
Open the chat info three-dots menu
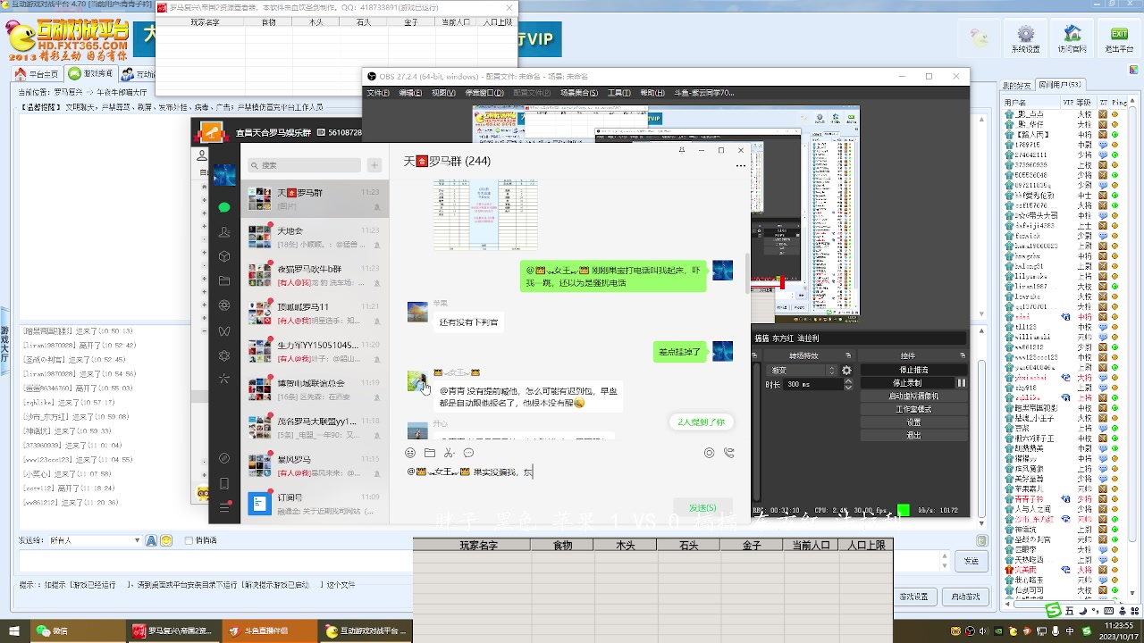point(740,165)
